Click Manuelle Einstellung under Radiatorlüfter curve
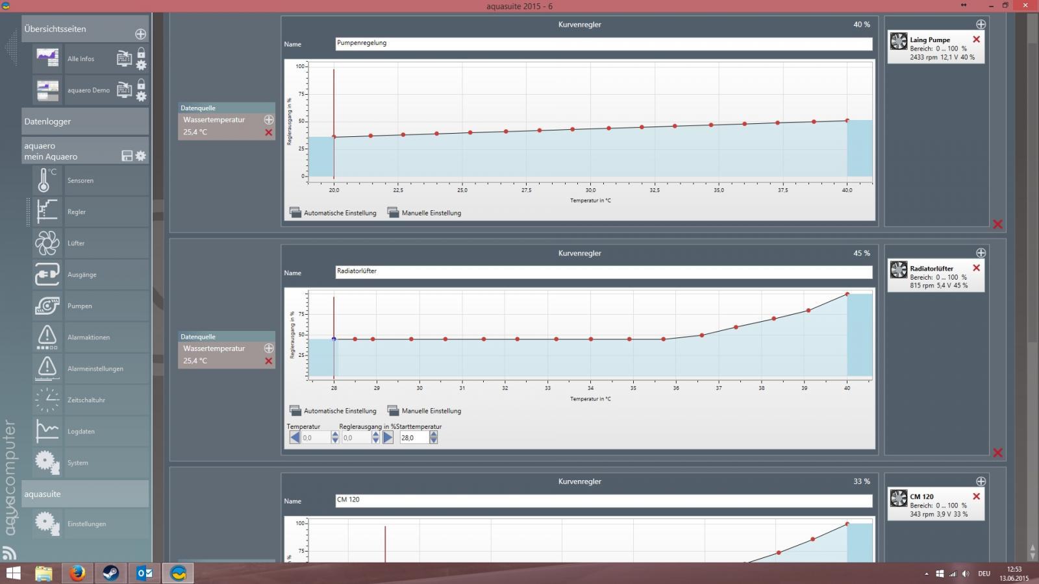This screenshot has height=584, width=1039. coord(425,411)
